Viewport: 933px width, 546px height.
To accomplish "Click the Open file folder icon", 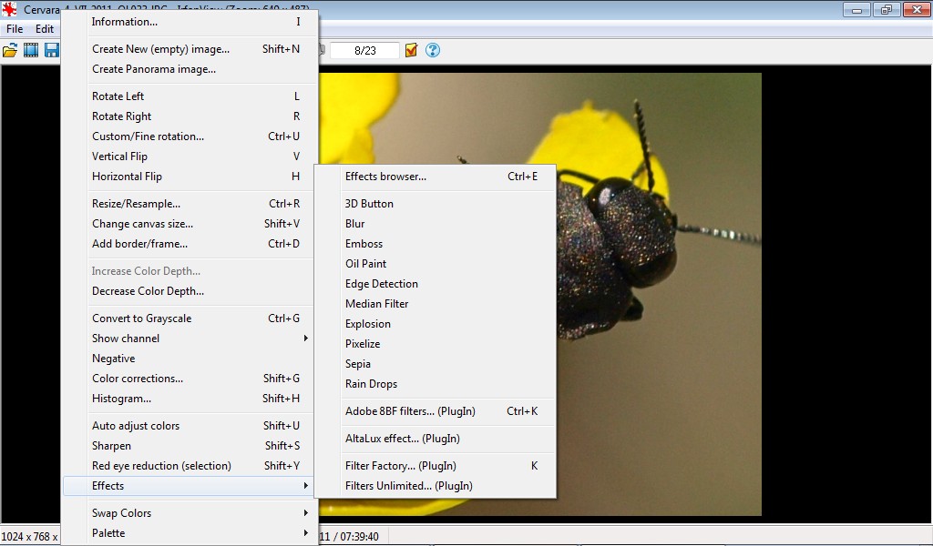I will pyautogui.click(x=10, y=50).
